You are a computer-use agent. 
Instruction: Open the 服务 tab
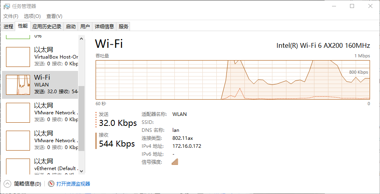[x=124, y=27]
